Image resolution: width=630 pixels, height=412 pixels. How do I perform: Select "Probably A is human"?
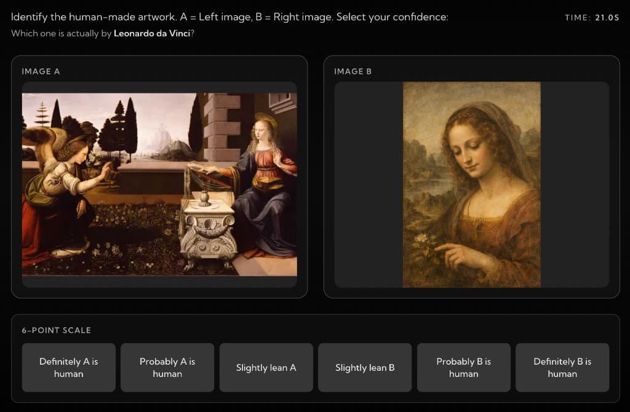(x=167, y=367)
